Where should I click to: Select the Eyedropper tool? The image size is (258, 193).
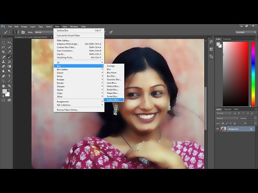click(x=9, y=52)
